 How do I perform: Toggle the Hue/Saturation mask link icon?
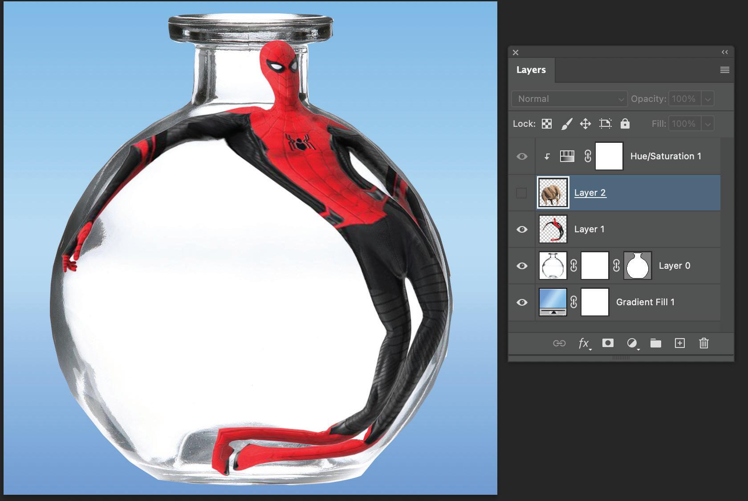click(588, 156)
